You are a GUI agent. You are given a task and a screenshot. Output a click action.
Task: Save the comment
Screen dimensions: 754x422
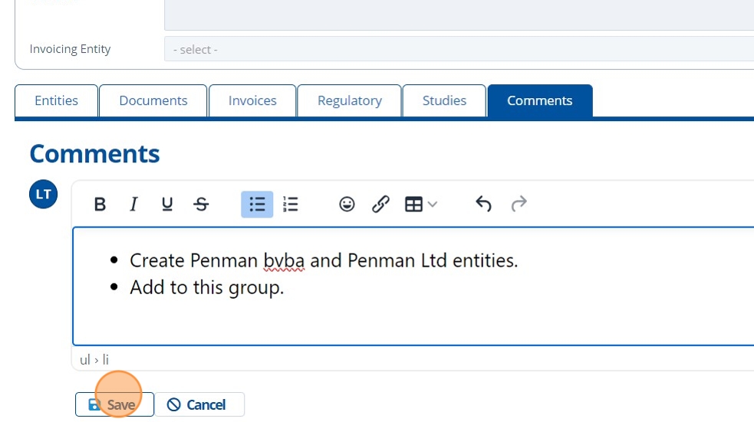(x=114, y=404)
